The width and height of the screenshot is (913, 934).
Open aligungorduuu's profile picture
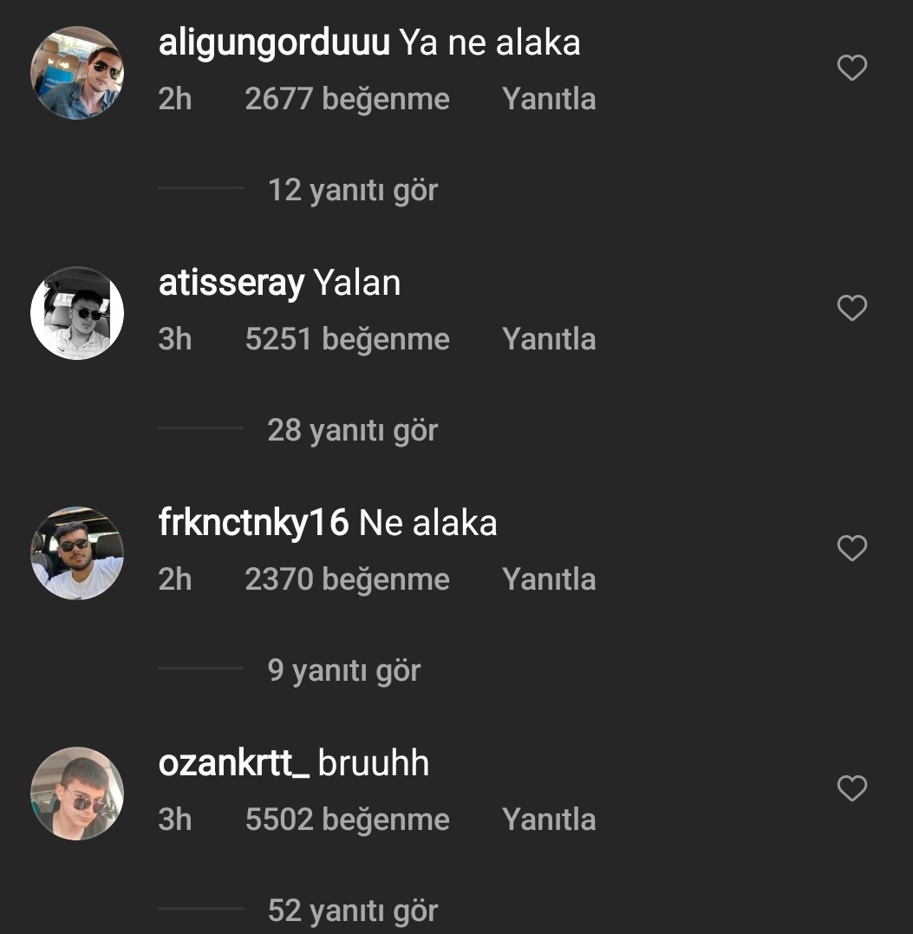(77, 73)
